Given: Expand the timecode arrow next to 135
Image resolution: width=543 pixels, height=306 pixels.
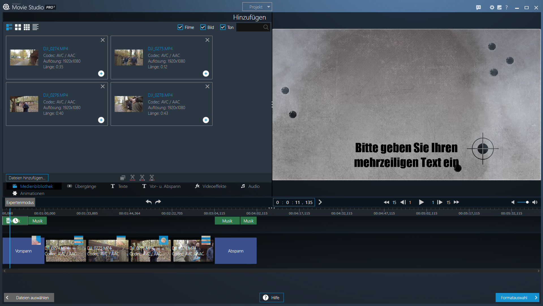Looking at the screenshot, I should coord(320,202).
